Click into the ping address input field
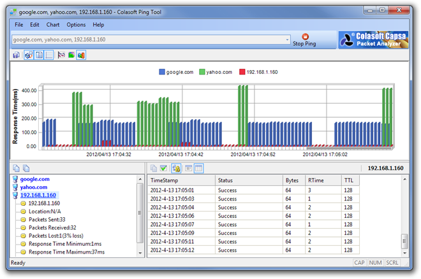 click(x=148, y=39)
